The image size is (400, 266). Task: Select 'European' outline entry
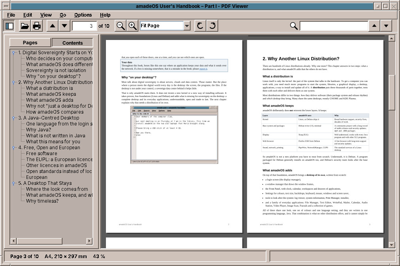tap(36, 177)
